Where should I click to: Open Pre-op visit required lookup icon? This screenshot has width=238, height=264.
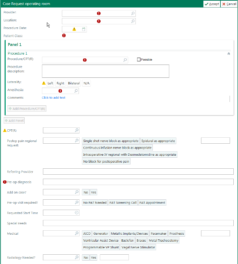[77, 202]
